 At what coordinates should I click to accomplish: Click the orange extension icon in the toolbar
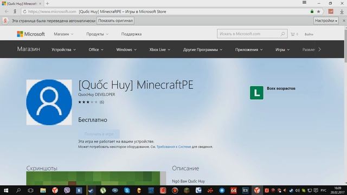(x=331, y=11)
